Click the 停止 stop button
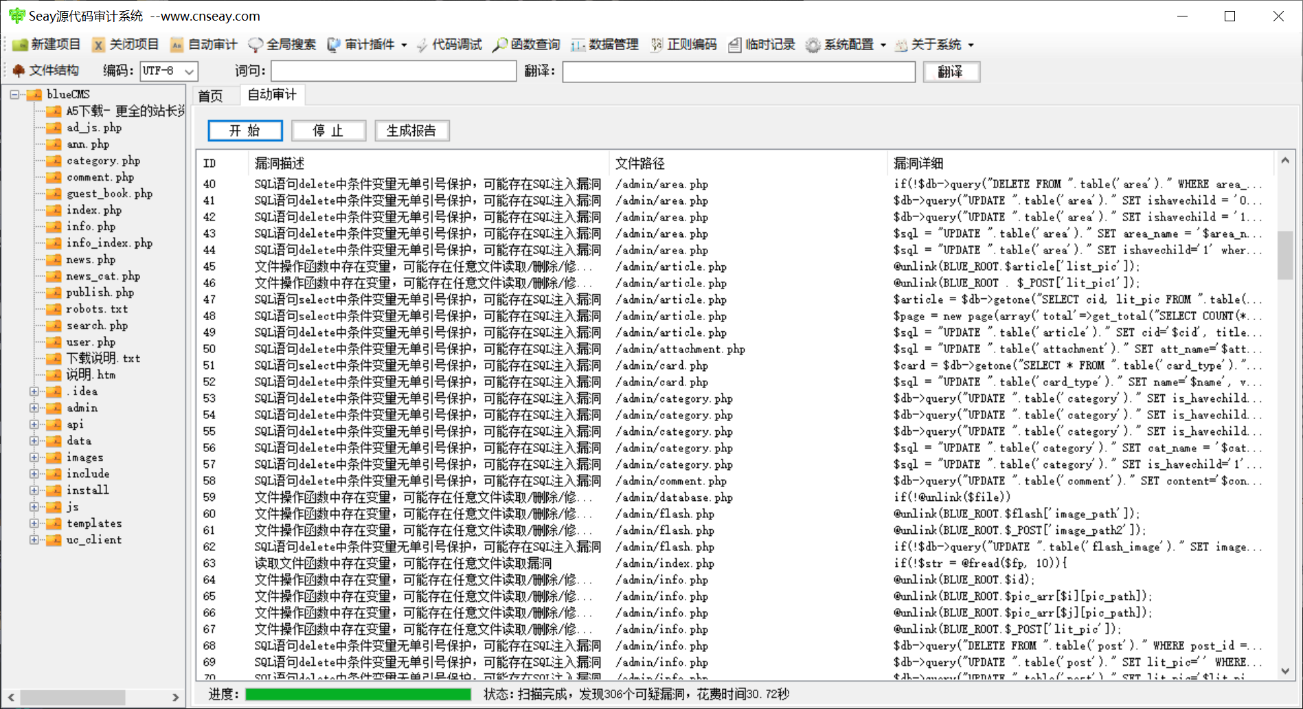Screen dimensions: 1303x709 (x=328, y=131)
